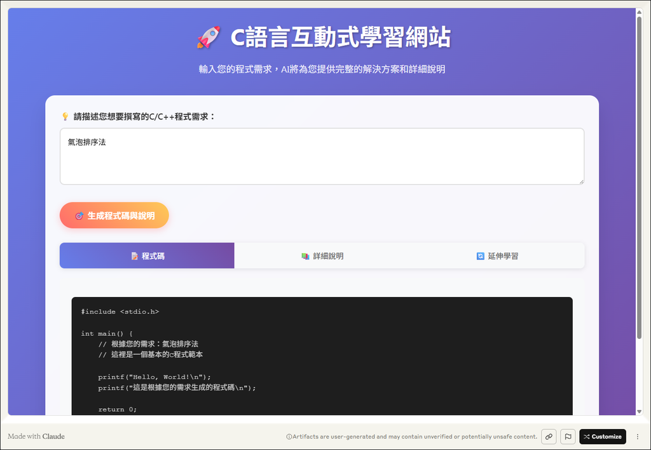Click the code line #include <stdio.h>
The width and height of the screenshot is (651, 450).
tap(120, 312)
